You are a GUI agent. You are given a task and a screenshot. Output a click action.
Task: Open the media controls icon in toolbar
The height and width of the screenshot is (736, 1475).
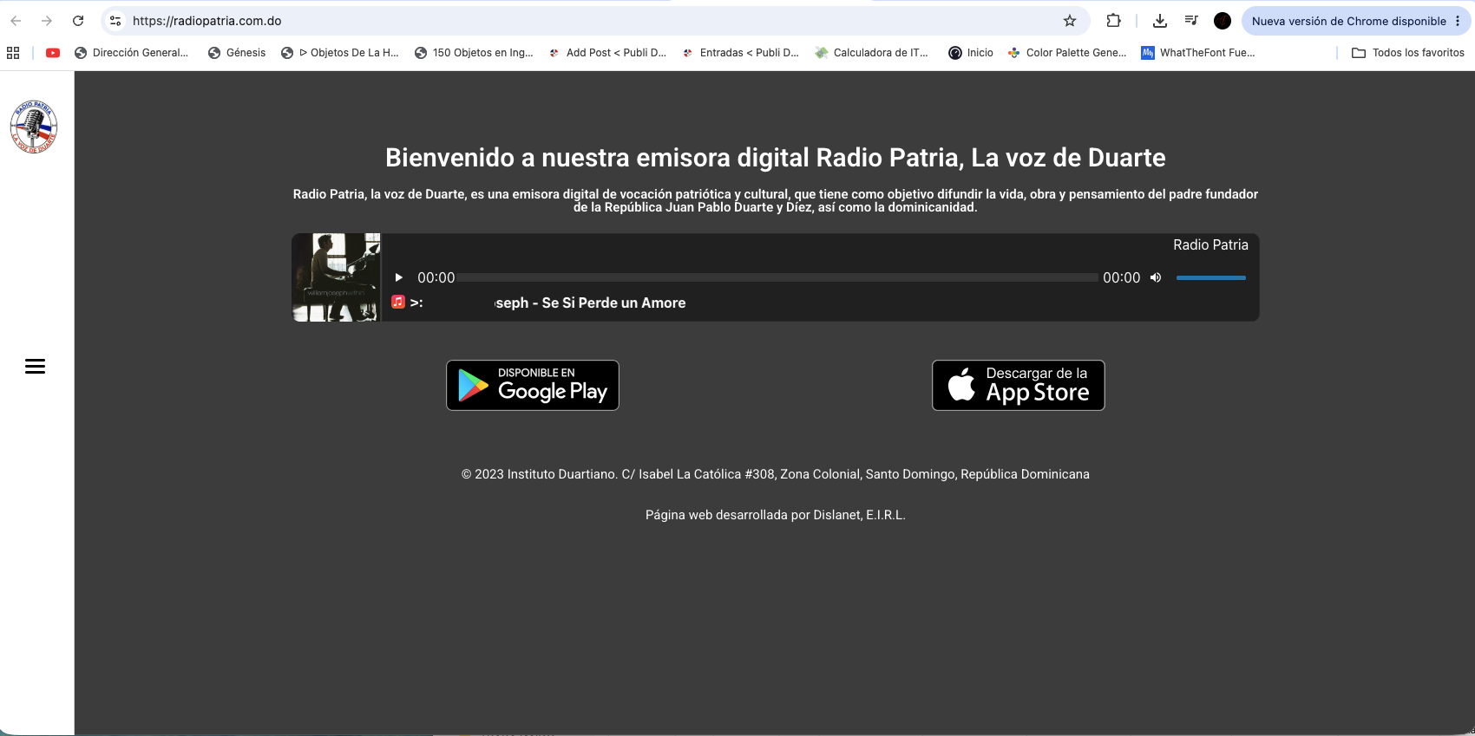click(x=1191, y=21)
